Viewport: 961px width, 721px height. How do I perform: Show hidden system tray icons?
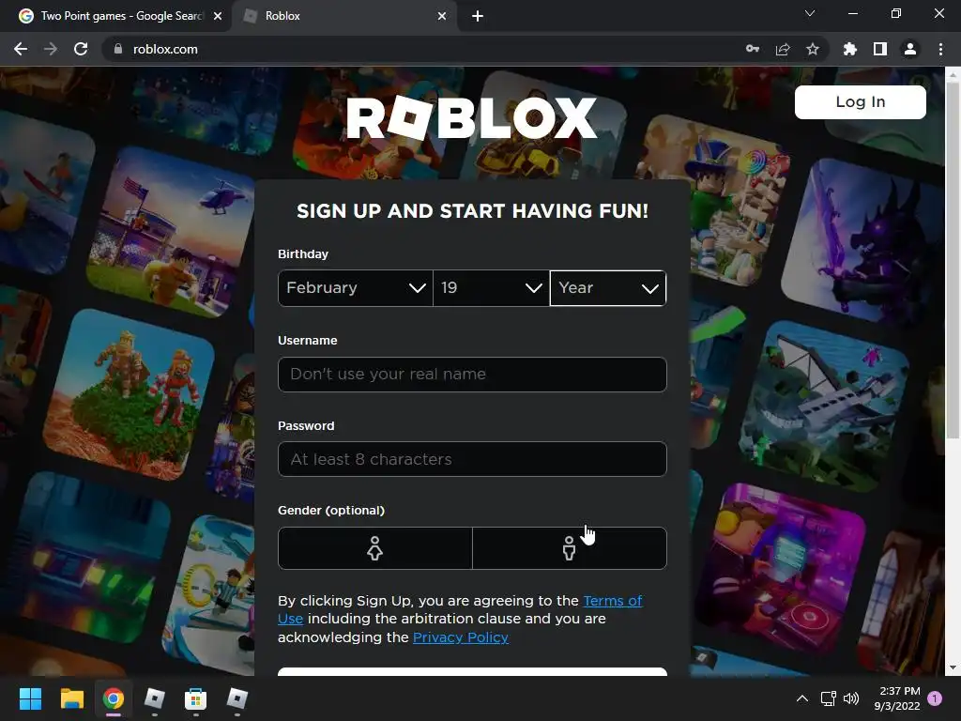[801, 698]
